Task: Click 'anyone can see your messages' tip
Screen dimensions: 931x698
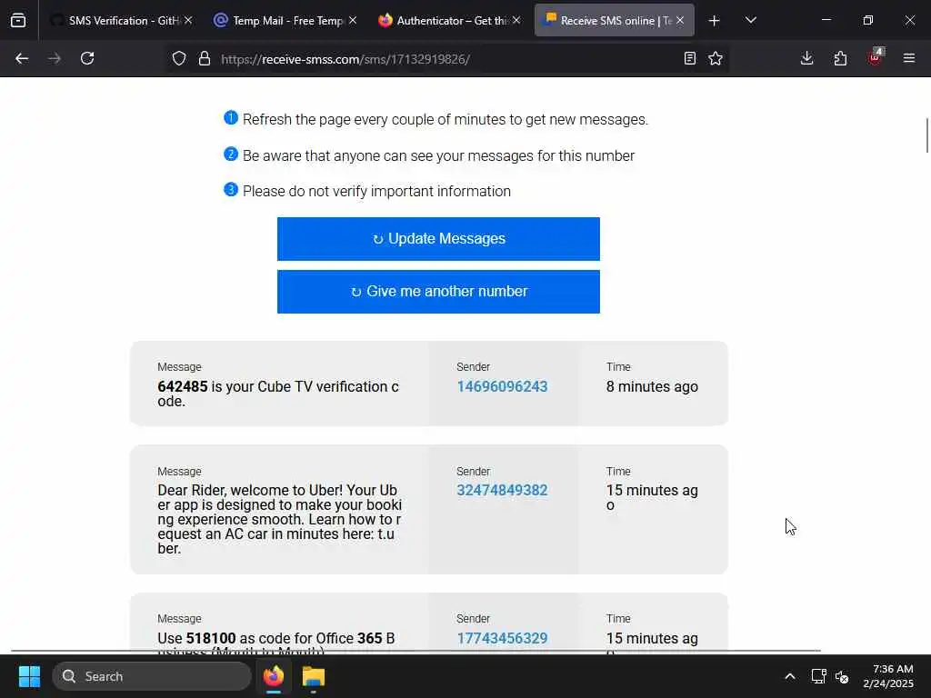Action: pyautogui.click(x=438, y=156)
